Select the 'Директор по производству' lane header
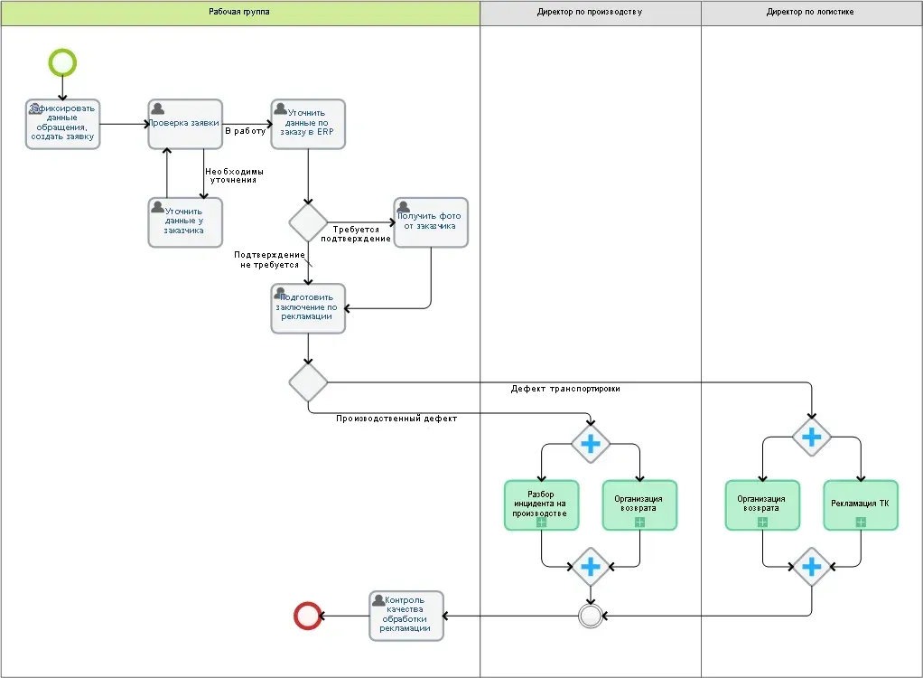Viewport: 923px width, 678px height. (x=590, y=13)
